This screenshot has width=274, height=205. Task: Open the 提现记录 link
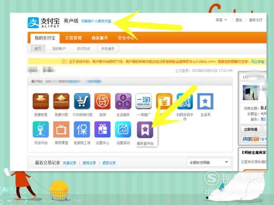point(89,163)
